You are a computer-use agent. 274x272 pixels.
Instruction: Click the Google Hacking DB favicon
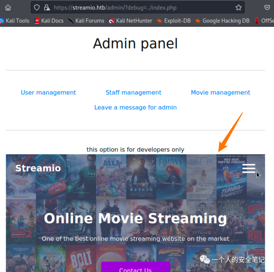pyautogui.click(x=198, y=21)
